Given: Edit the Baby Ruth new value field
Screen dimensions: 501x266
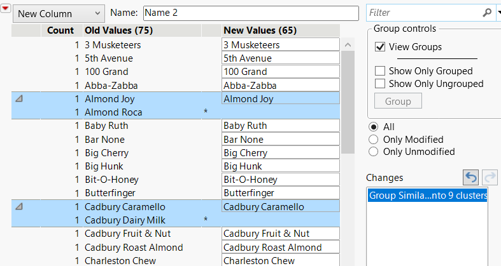Looking at the screenshot, I should (280, 126).
